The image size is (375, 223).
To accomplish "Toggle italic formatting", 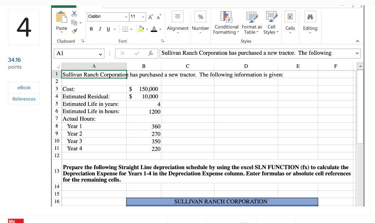I will coord(100,29).
